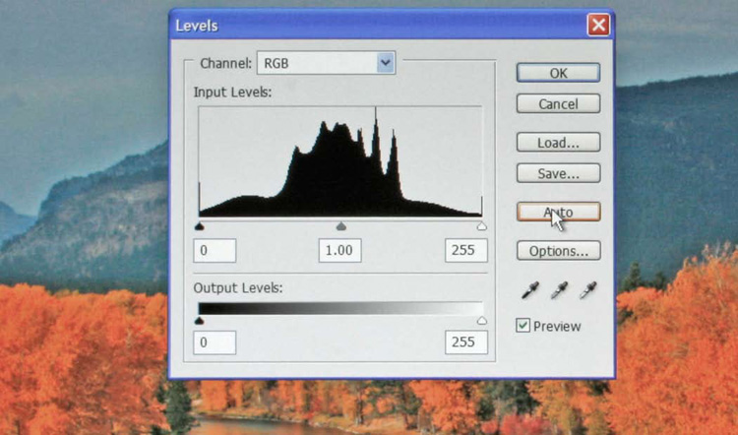Click the input highlights white slider triangle
This screenshot has width=738, height=435.
point(481,226)
